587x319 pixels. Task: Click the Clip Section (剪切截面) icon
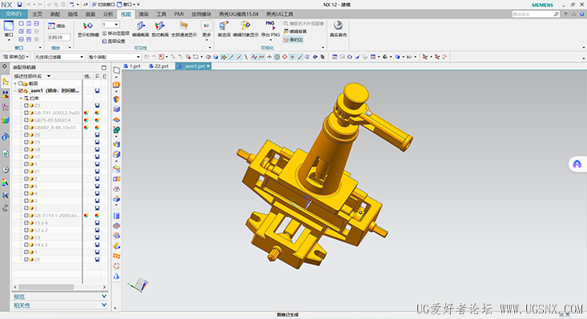click(x=160, y=26)
